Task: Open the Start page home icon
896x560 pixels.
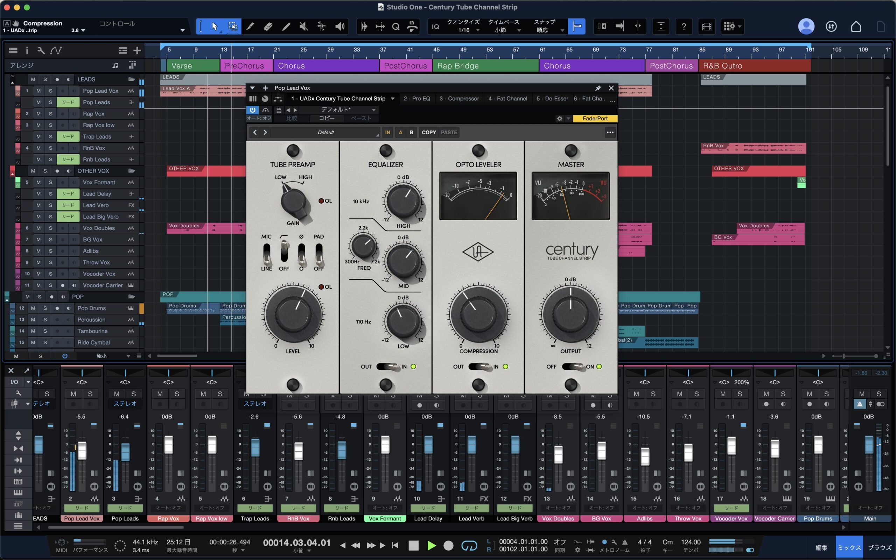Action: pyautogui.click(x=856, y=26)
